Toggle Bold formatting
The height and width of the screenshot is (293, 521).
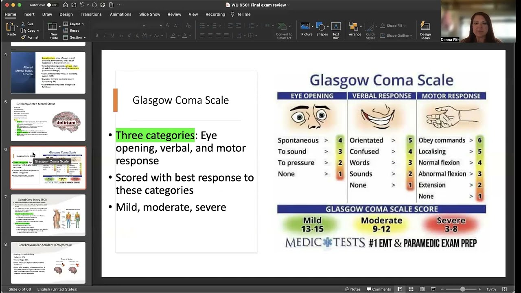click(96, 35)
